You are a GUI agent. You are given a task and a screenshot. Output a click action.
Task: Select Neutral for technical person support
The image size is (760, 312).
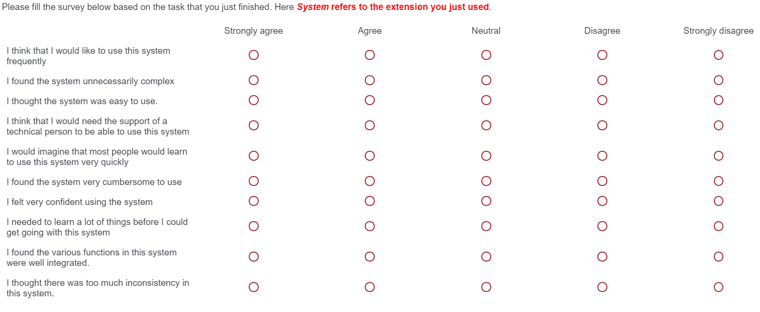click(486, 126)
